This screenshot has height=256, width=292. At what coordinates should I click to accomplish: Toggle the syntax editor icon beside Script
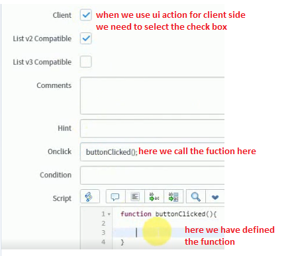(90, 196)
